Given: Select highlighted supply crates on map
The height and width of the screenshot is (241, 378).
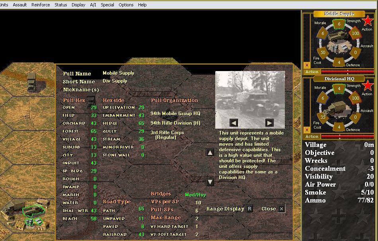Looking at the screenshot, I should point(34,222).
